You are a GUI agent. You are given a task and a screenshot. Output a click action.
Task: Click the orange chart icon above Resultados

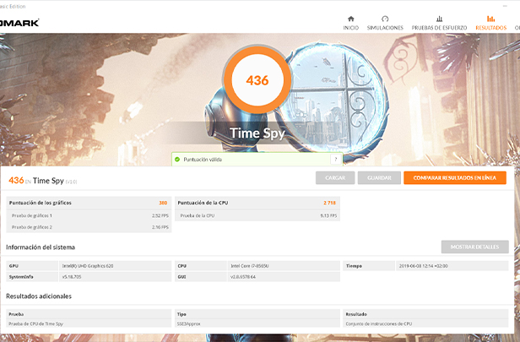(490, 19)
